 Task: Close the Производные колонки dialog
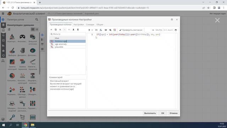pyautogui.click(x=177, y=20)
